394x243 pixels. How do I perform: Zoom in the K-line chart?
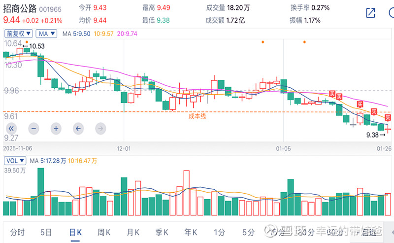coord(56,128)
